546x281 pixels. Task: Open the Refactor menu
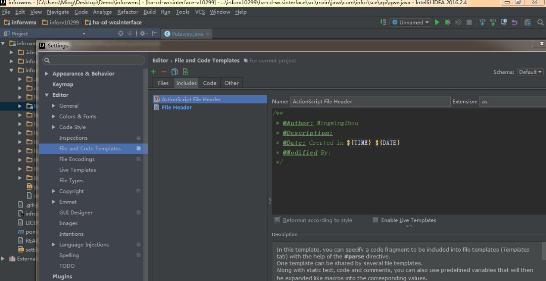click(x=128, y=12)
